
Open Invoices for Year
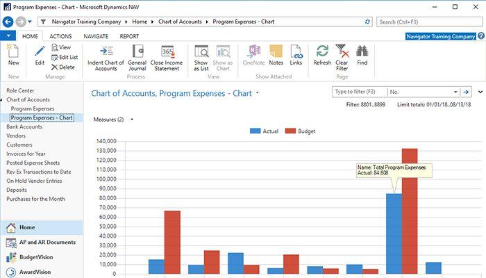tap(26, 154)
